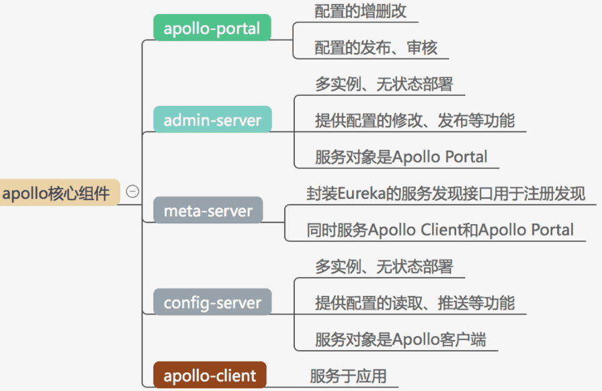The height and width of the screenshot is (391, 602).
Task: Collapse the apollo核心组件 root node
Action: pyautogui.click(x=132, y=191)
